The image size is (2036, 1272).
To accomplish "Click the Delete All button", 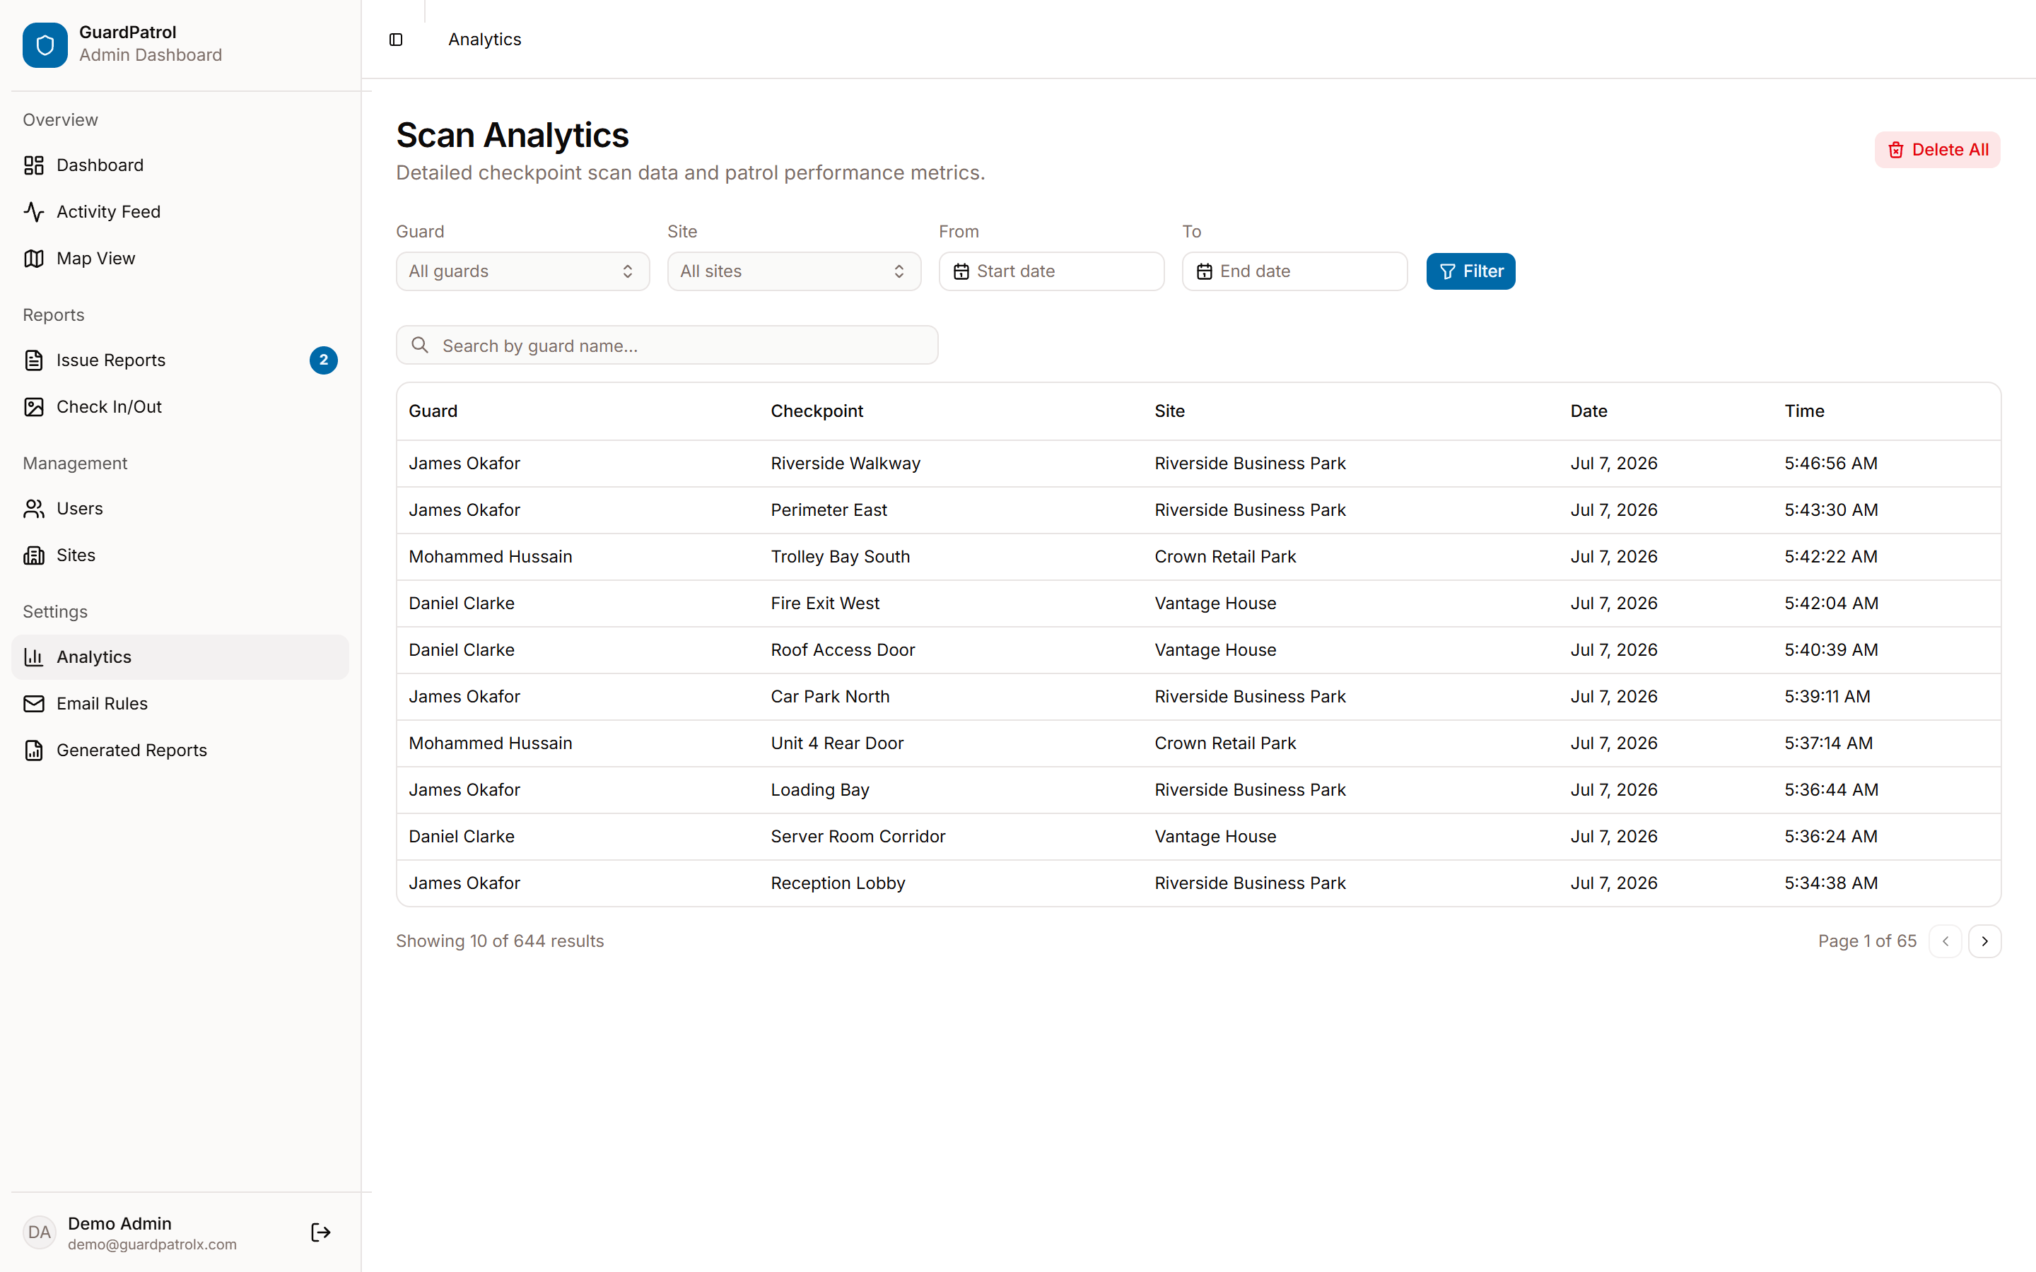I will point(1937,150).
